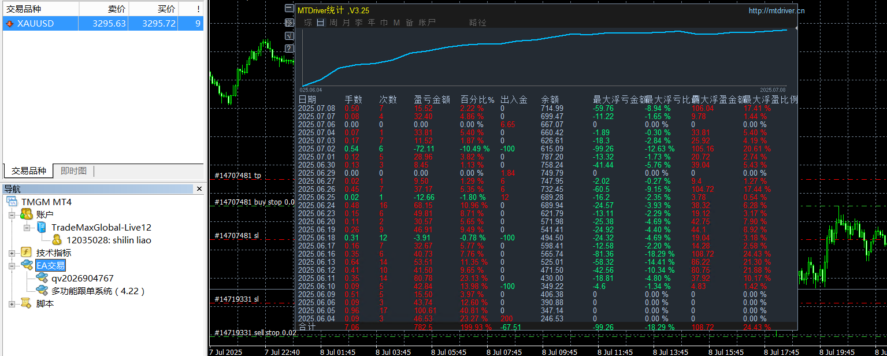Click the date cell 2025.07.08

(x=317, y=108)
